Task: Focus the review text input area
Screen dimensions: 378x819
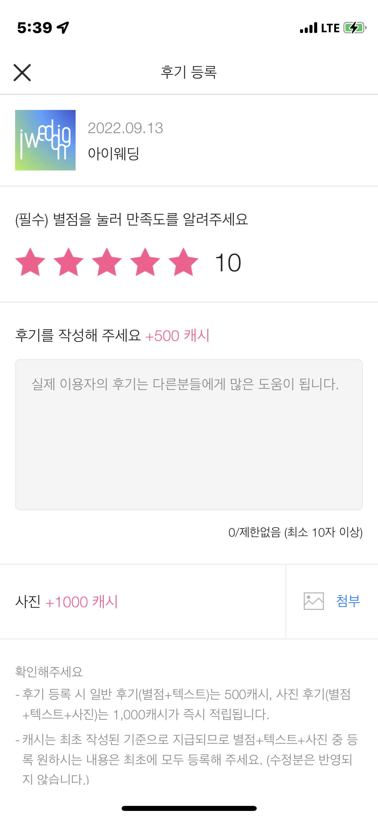Action: (x=189, y=434)
